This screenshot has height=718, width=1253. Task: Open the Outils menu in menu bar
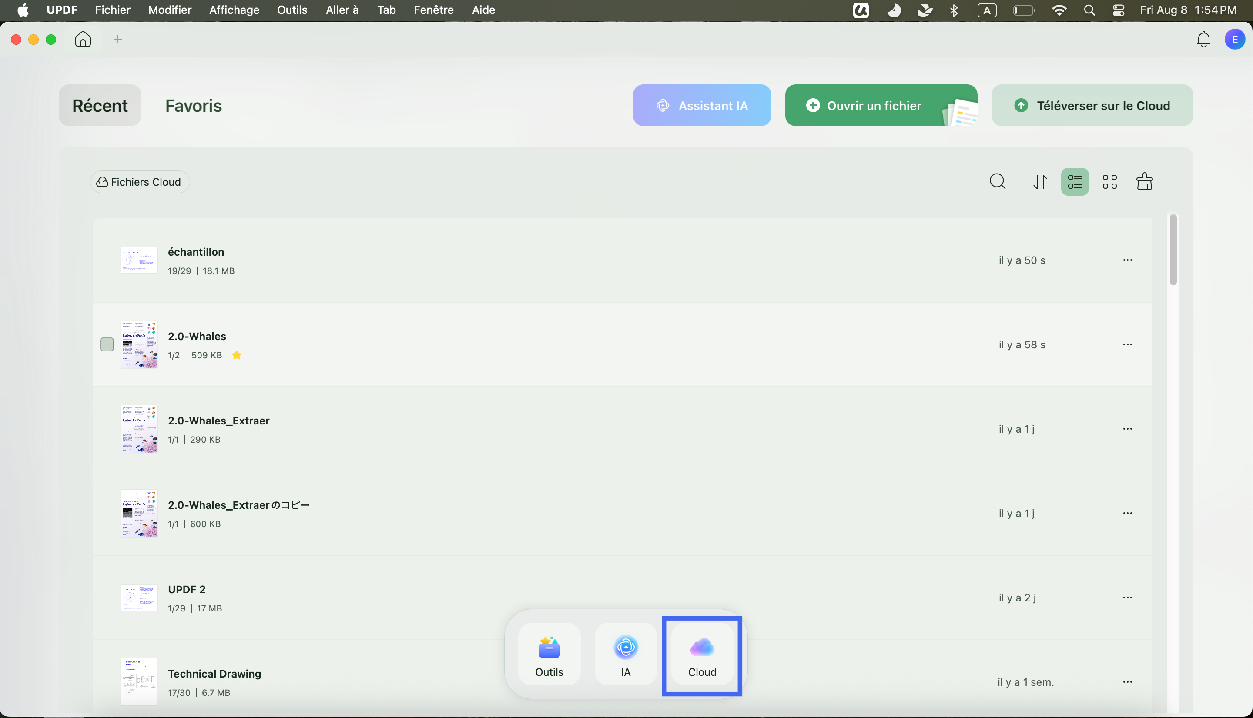click(x=292, y=10)
